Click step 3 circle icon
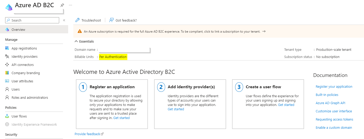Screen dimensions: 364x139 pos(239,87)
